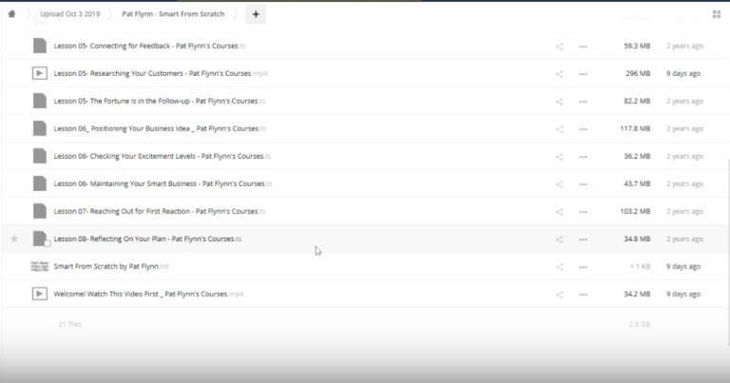Share Smart From Scratch by Pat Flynn.txt
730x383 pixels.
tap(559, 267)
